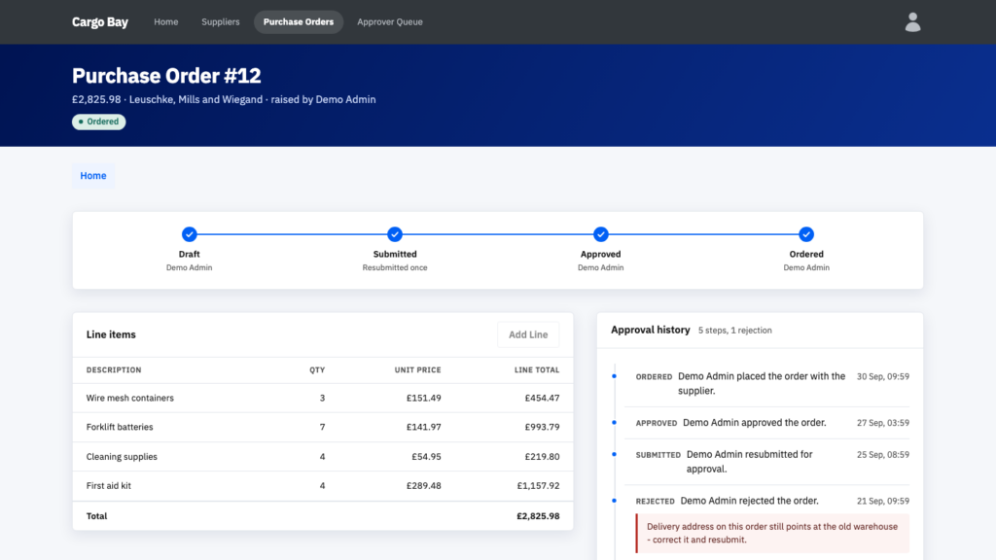The width and height of the screenshot is (996, 560).
Task: Open the Suppliers nav item
Action: point(221,22)
